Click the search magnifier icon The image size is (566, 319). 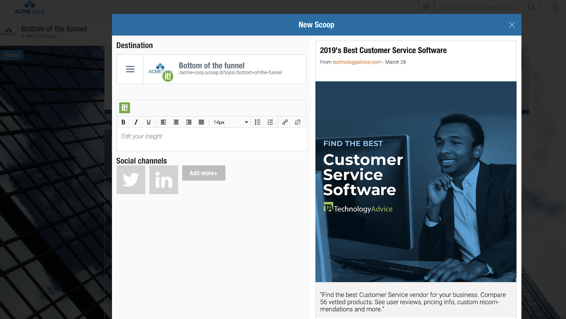click(x=532, y=7)
